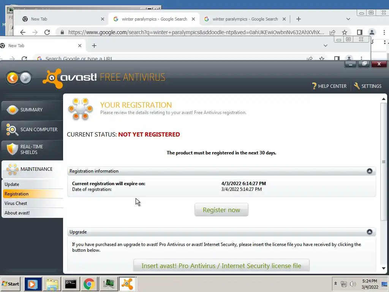The height and width of the screenshot is (292, 389).
Task: Click avast scrollbar down arrow
Action: point(384,268)
